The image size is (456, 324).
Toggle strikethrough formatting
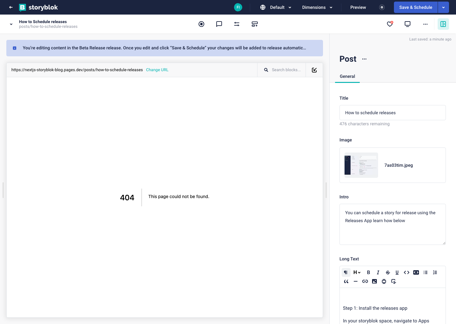pos(388,272)
